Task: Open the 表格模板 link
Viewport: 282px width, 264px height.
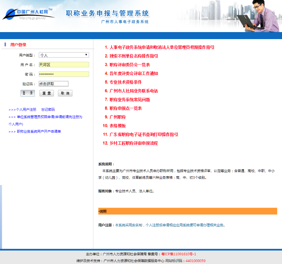Action: [x=117, y=126]
